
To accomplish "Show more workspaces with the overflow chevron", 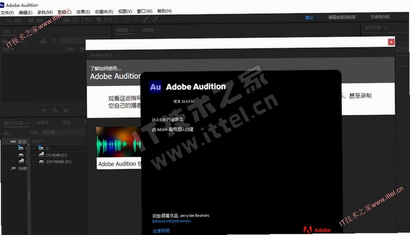I will coord(405,17).
